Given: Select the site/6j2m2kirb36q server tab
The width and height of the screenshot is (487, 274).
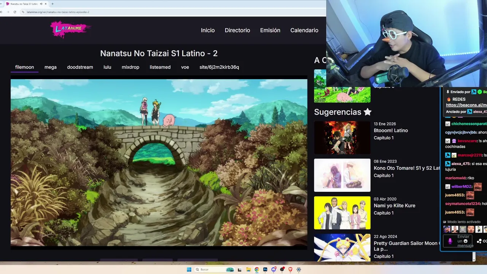Looking at the screenshot, I should 219,67.
